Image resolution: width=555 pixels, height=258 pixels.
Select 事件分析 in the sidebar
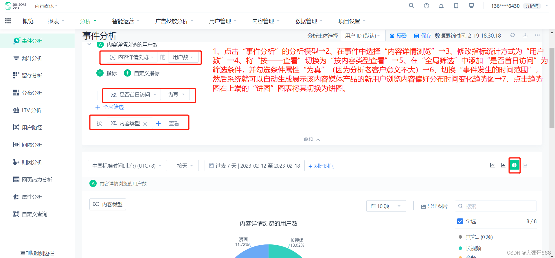pos(37,41)
